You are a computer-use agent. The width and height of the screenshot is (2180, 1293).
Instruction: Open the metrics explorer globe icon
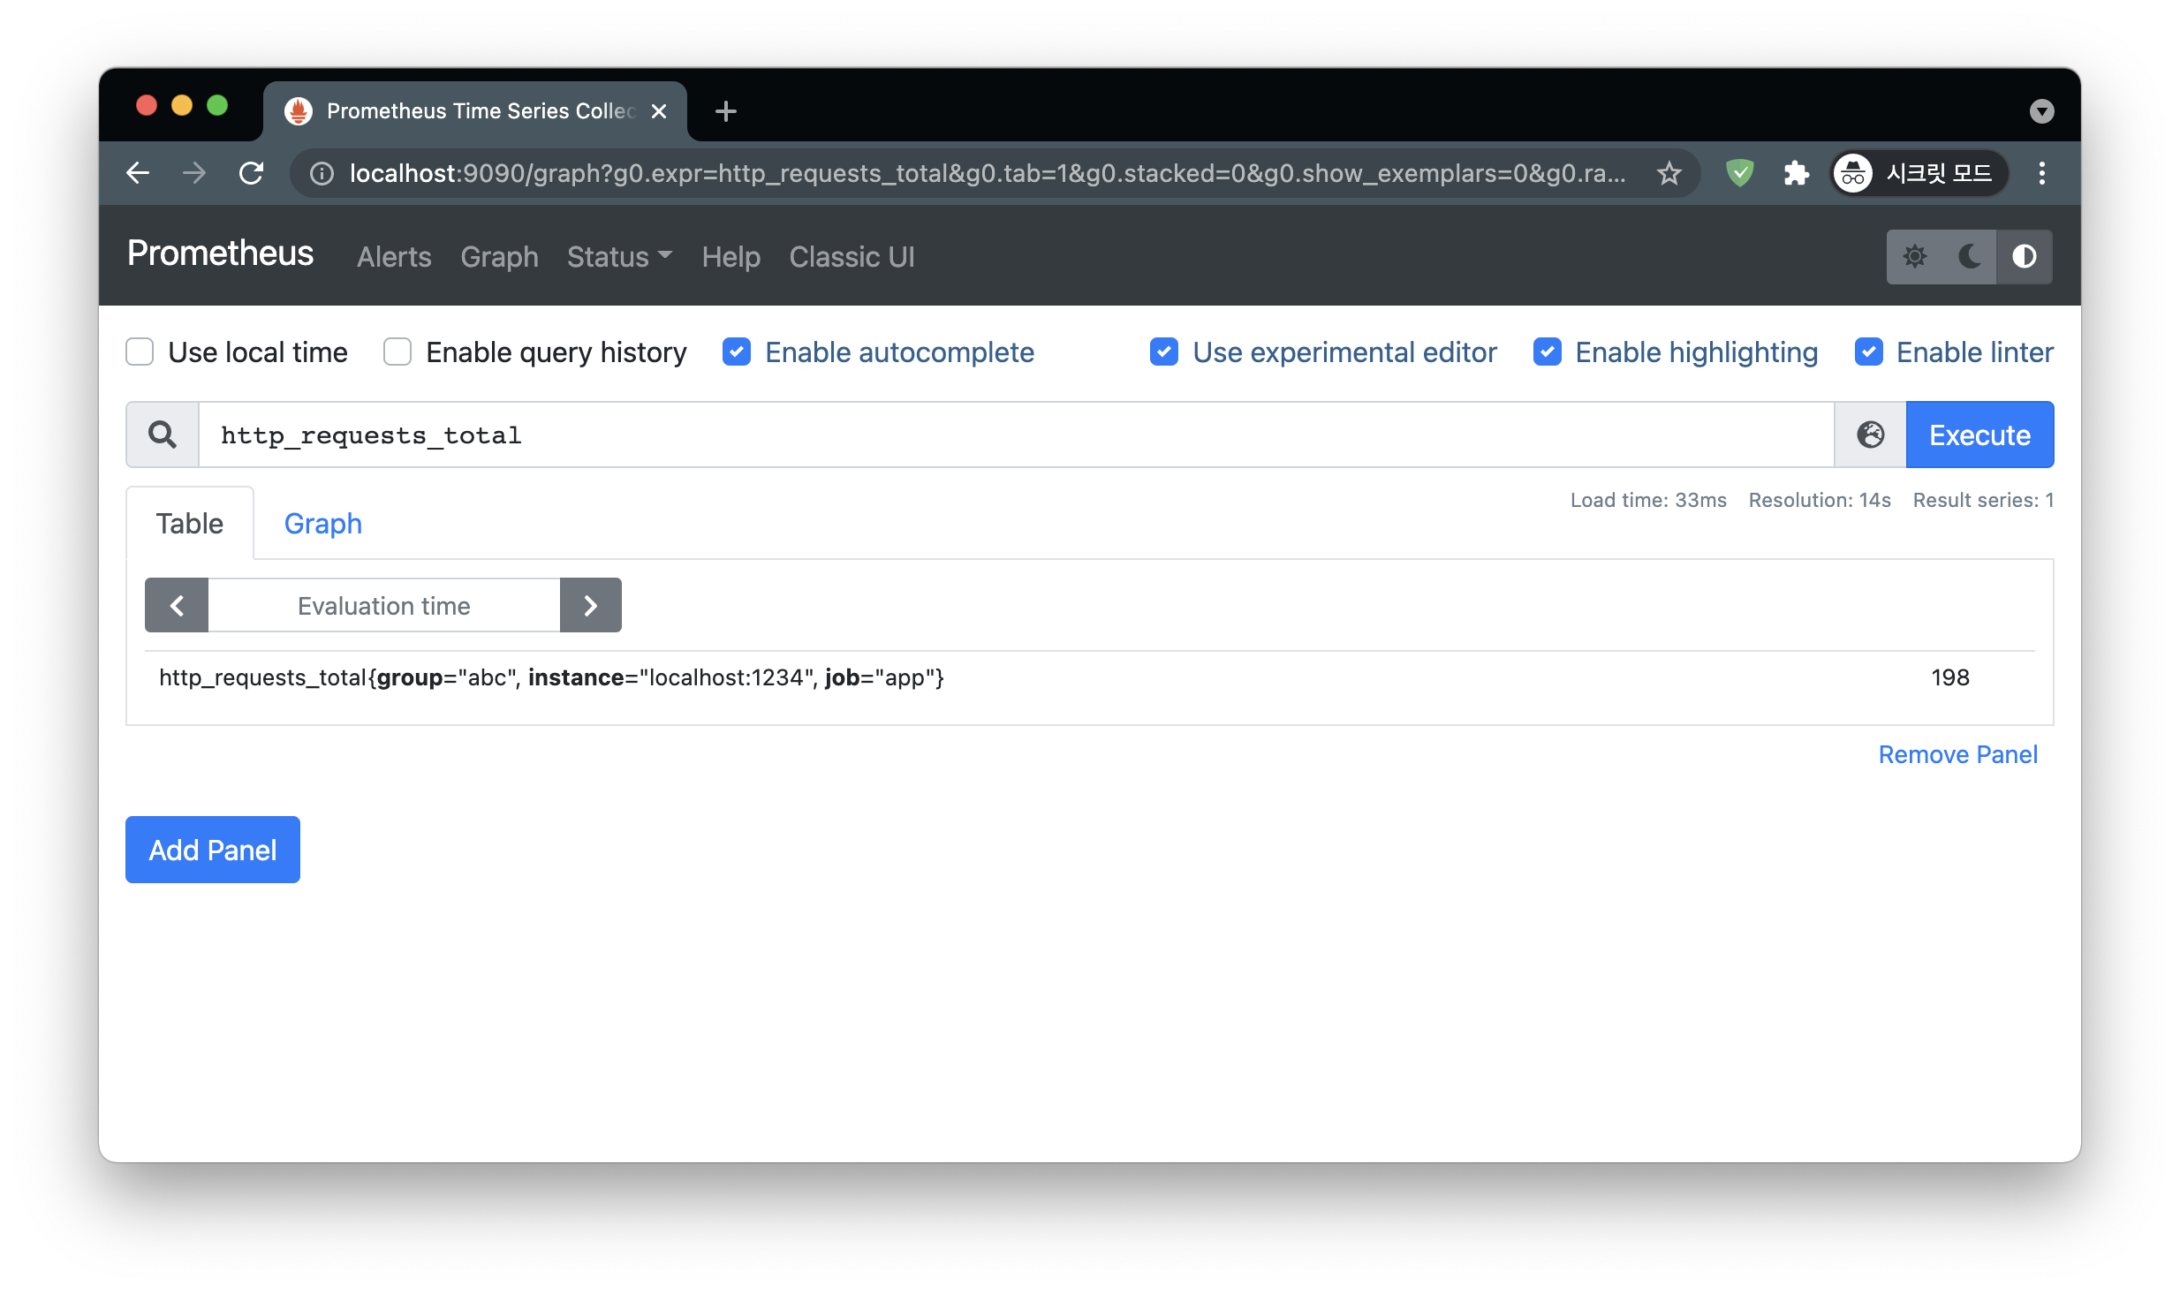(1870, 435)
